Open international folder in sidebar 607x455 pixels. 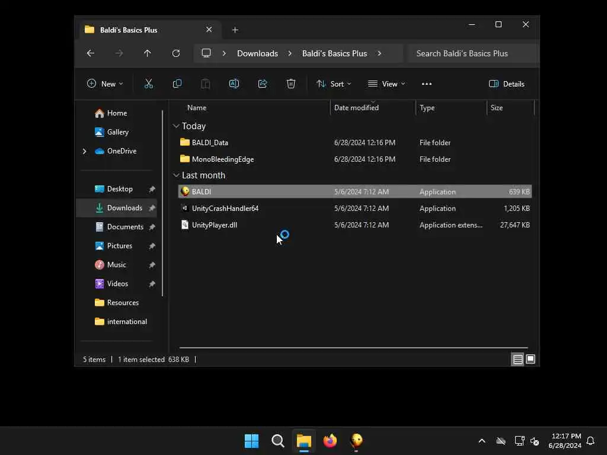tap(127, 322)
